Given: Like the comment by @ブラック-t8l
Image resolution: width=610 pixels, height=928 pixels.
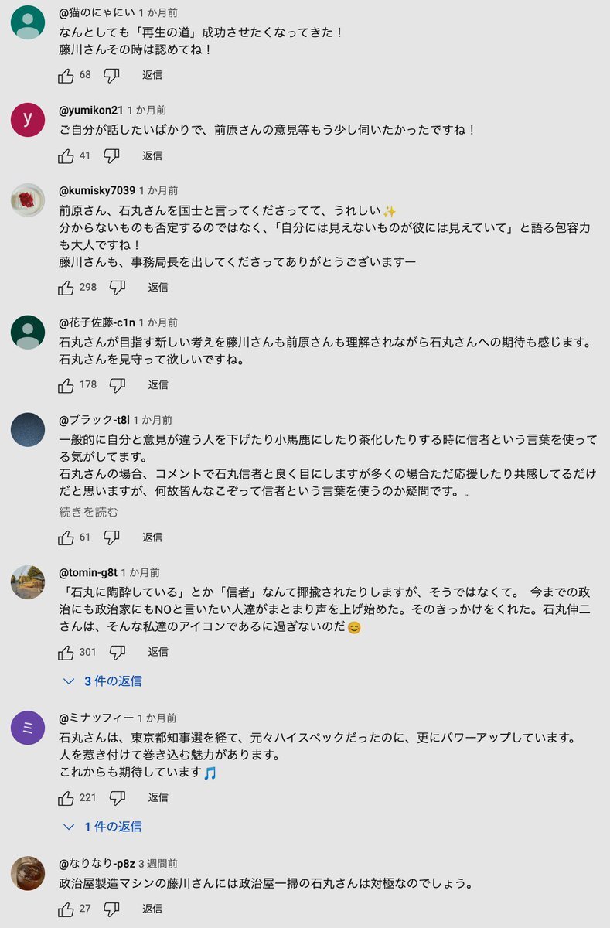Looking at the screenshot, I should 66,537.
